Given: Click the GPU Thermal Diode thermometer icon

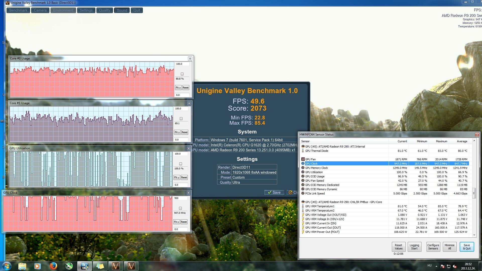Looking at the screenshot, I should (303, 151).
